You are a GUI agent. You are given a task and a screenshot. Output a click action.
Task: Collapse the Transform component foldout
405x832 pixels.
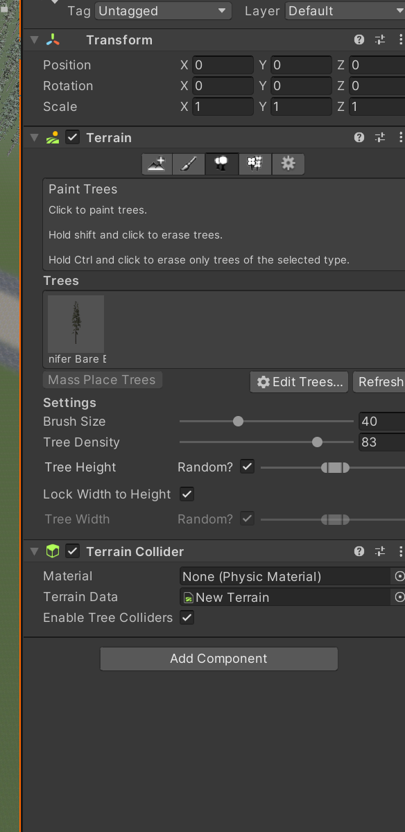(x=35, y=40)
